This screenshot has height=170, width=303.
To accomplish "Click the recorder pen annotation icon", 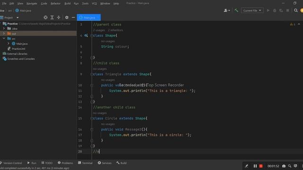I will tap(246, 166).
